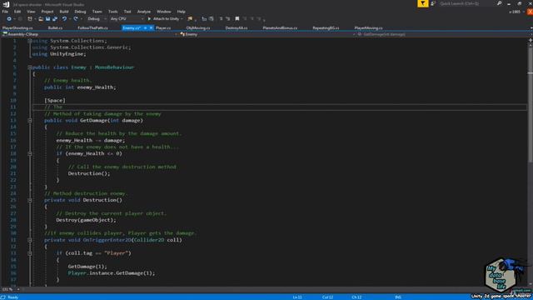Click the Find in Files toolbar icon
The height and width of the screenshot is (300, 533).
(190, 18)
